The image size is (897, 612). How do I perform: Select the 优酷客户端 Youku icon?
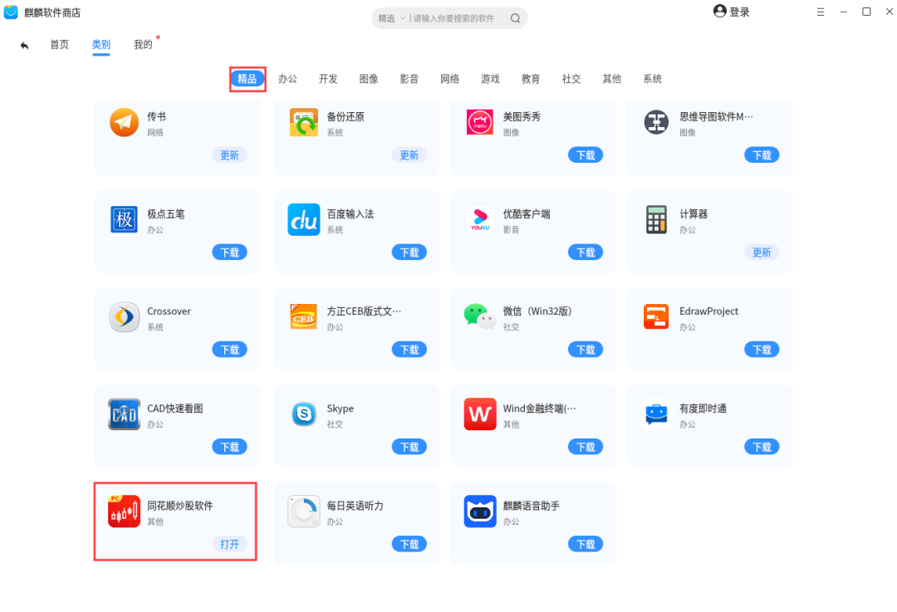point(480,220)
